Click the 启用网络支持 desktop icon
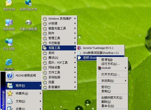 click(28, 5)
